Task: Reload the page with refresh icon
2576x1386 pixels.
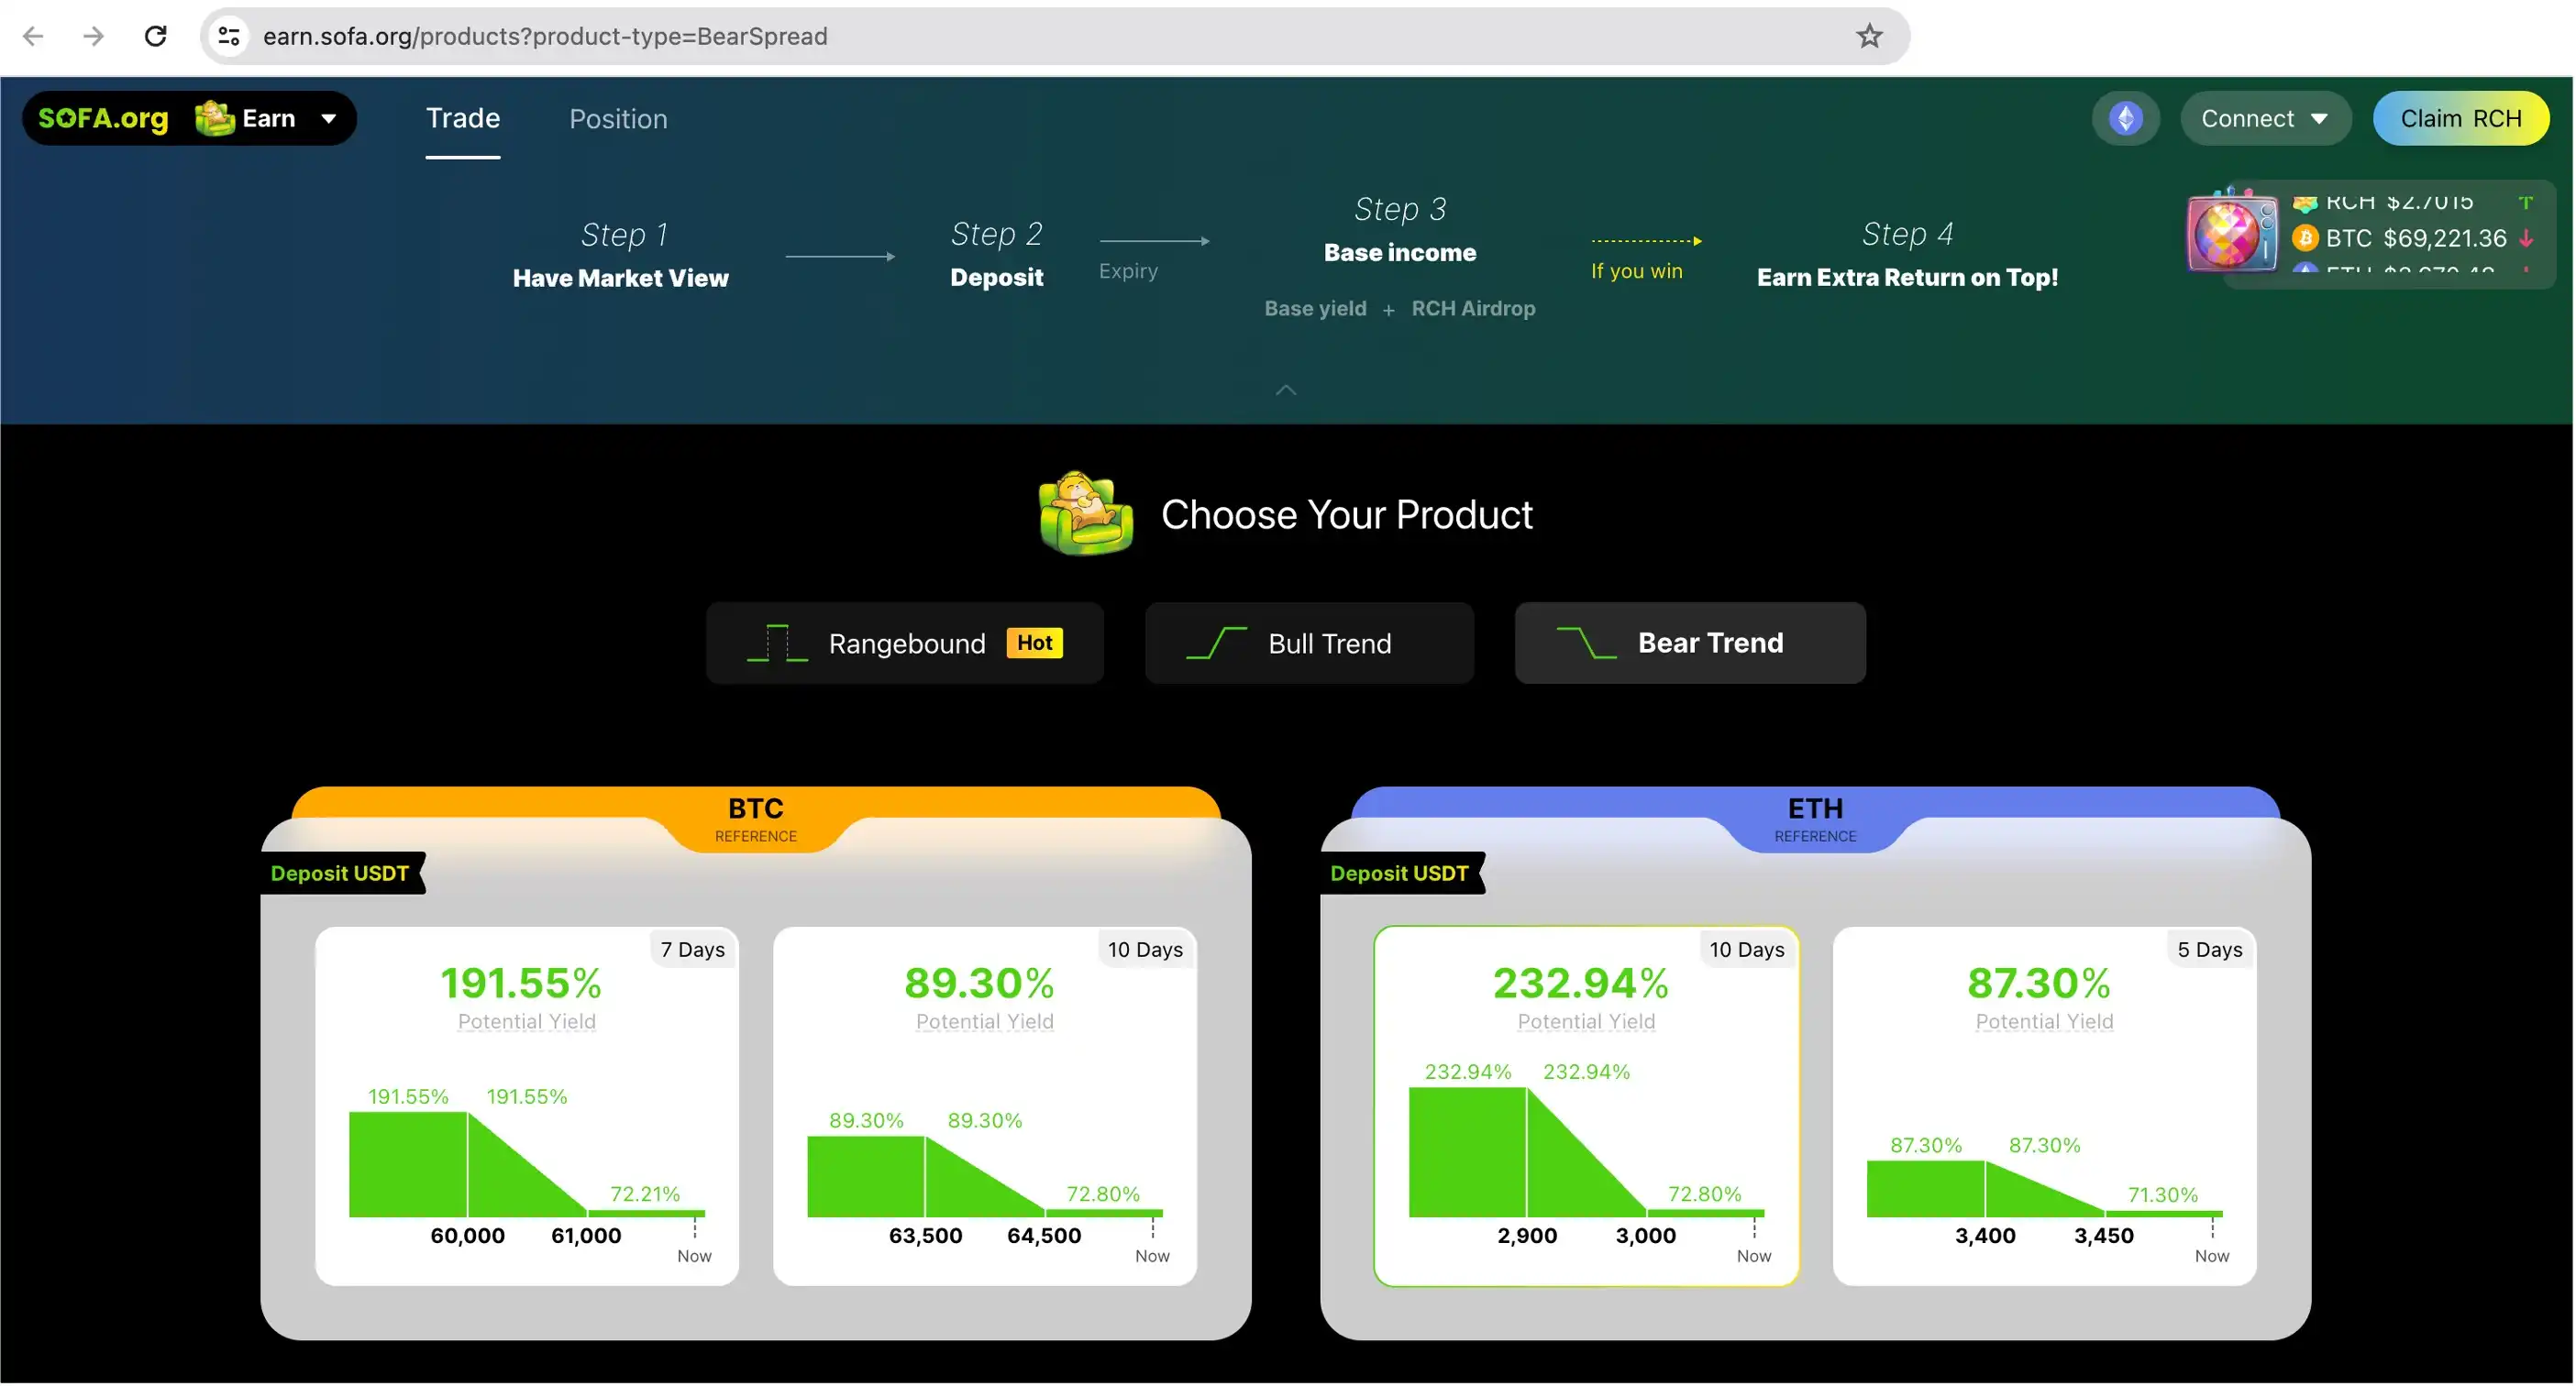Action: pyautogui.click(x=155, y=36)
